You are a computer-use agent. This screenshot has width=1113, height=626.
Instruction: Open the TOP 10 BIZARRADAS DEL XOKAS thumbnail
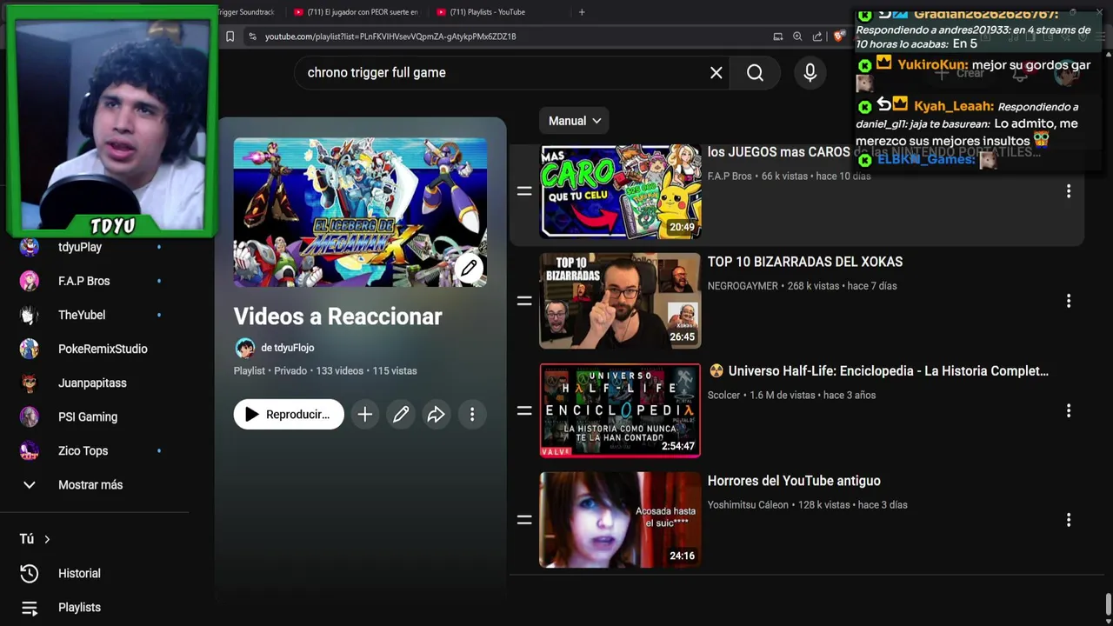[620, 301]
